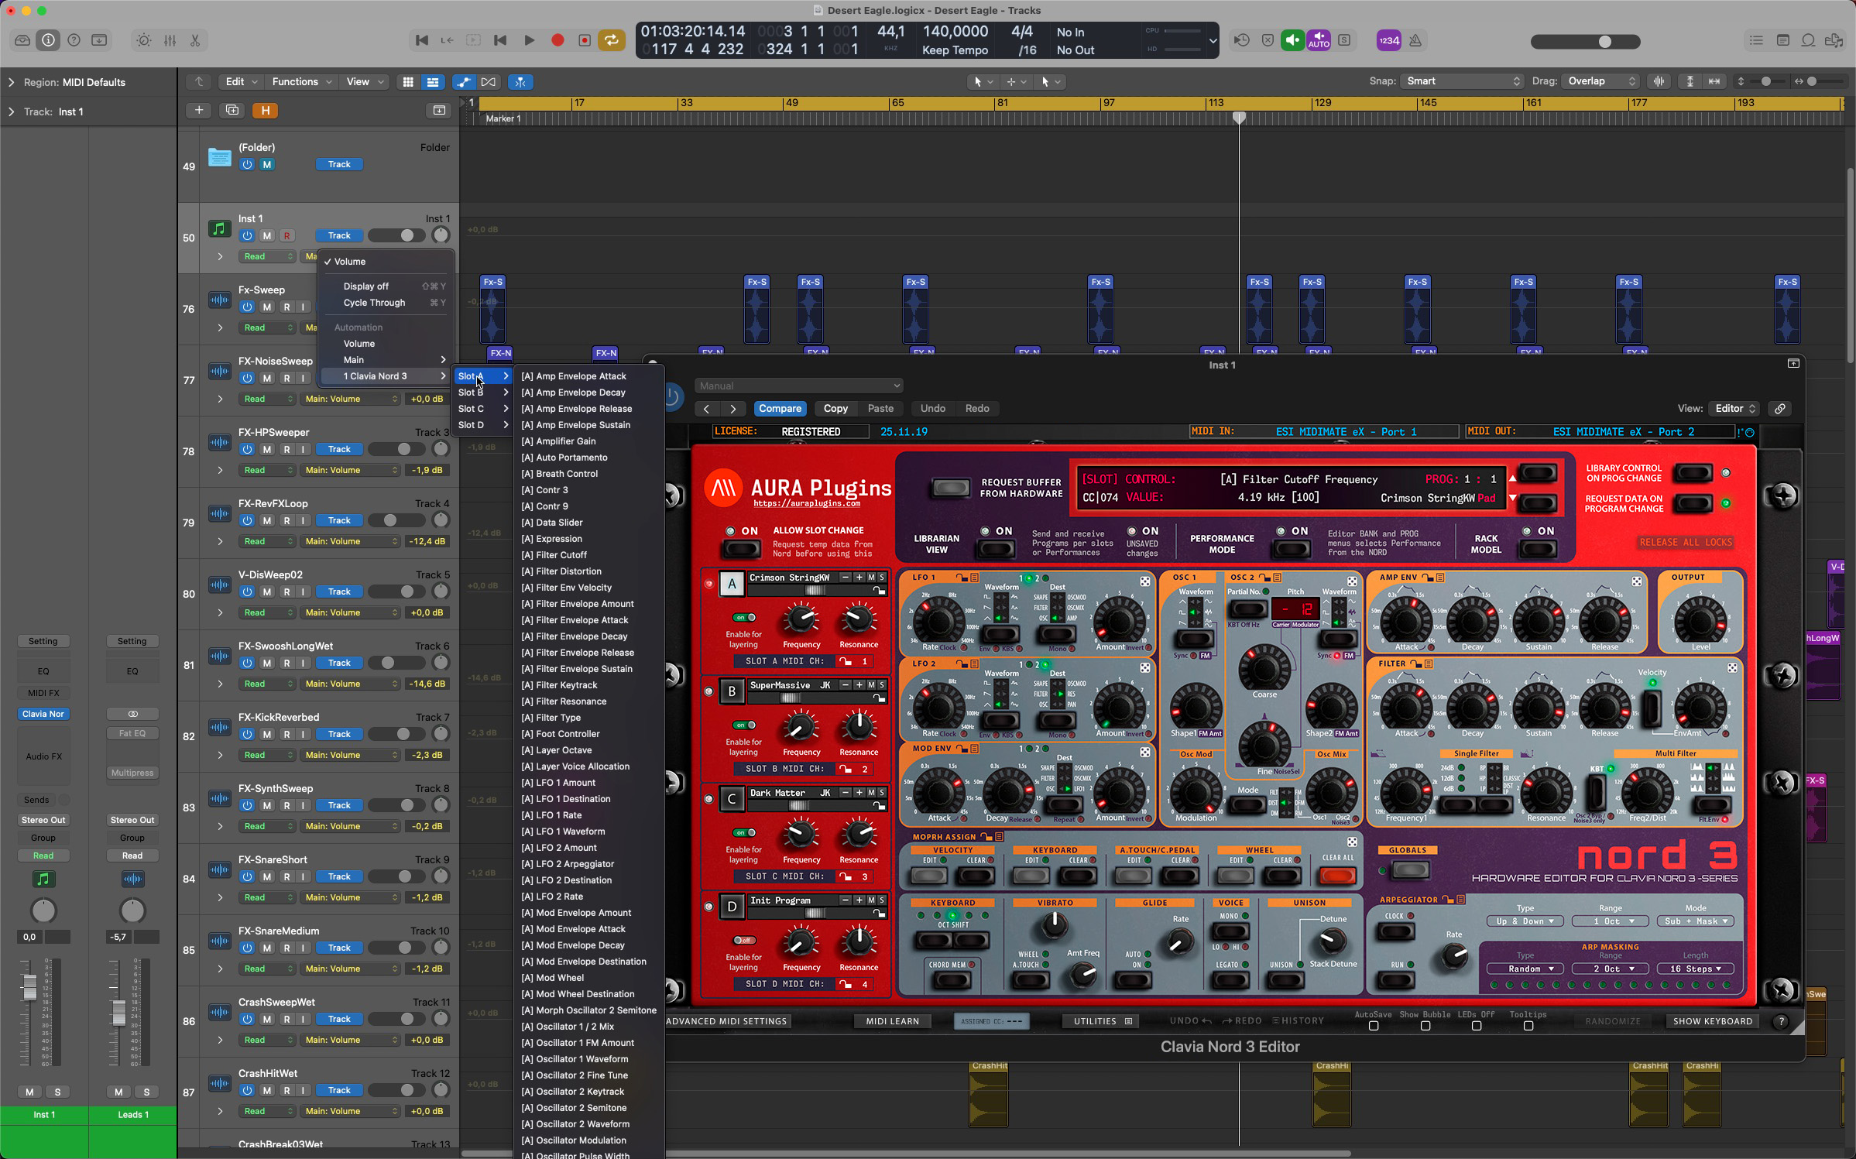Enable the Tooltips checkbox
The width and height of the screenshot is (1856, 1159).
point(1528,1026)
